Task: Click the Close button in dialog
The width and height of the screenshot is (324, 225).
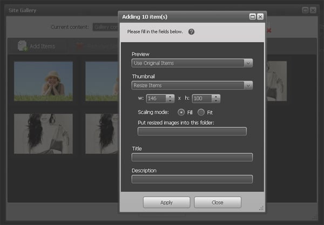Action: click(217, 202)
